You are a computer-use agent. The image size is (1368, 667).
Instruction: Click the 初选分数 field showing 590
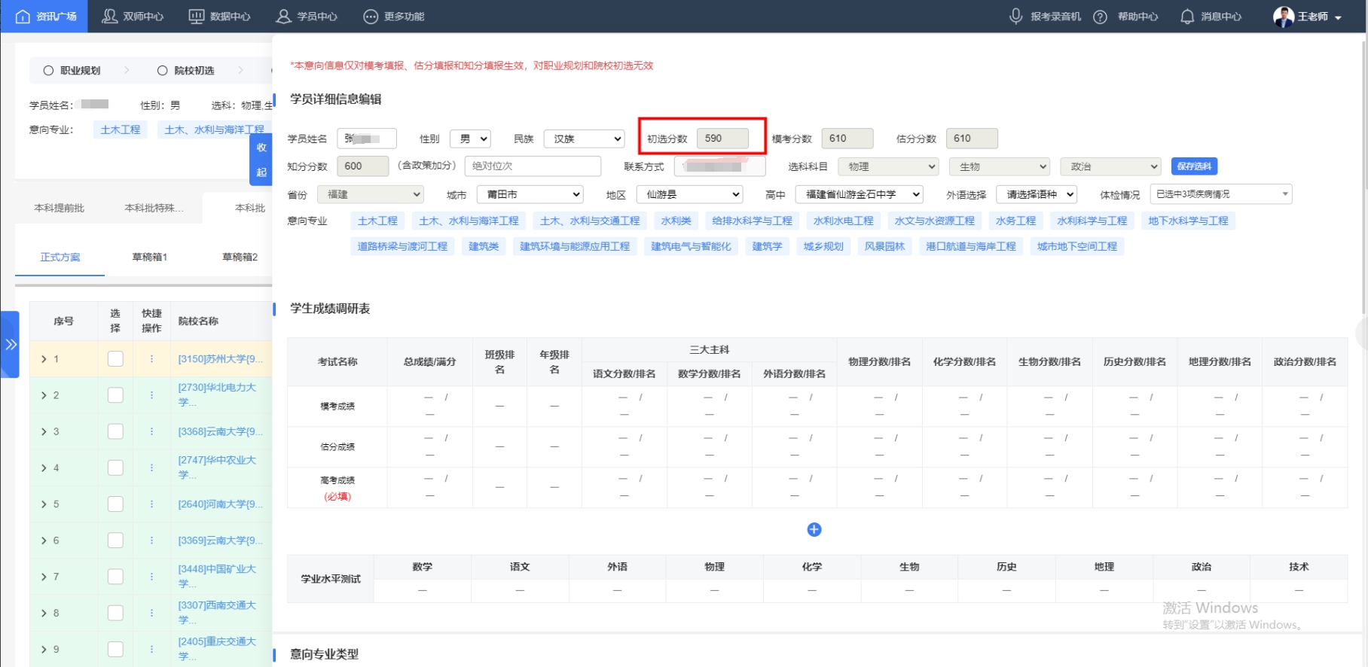coord(722,139)
